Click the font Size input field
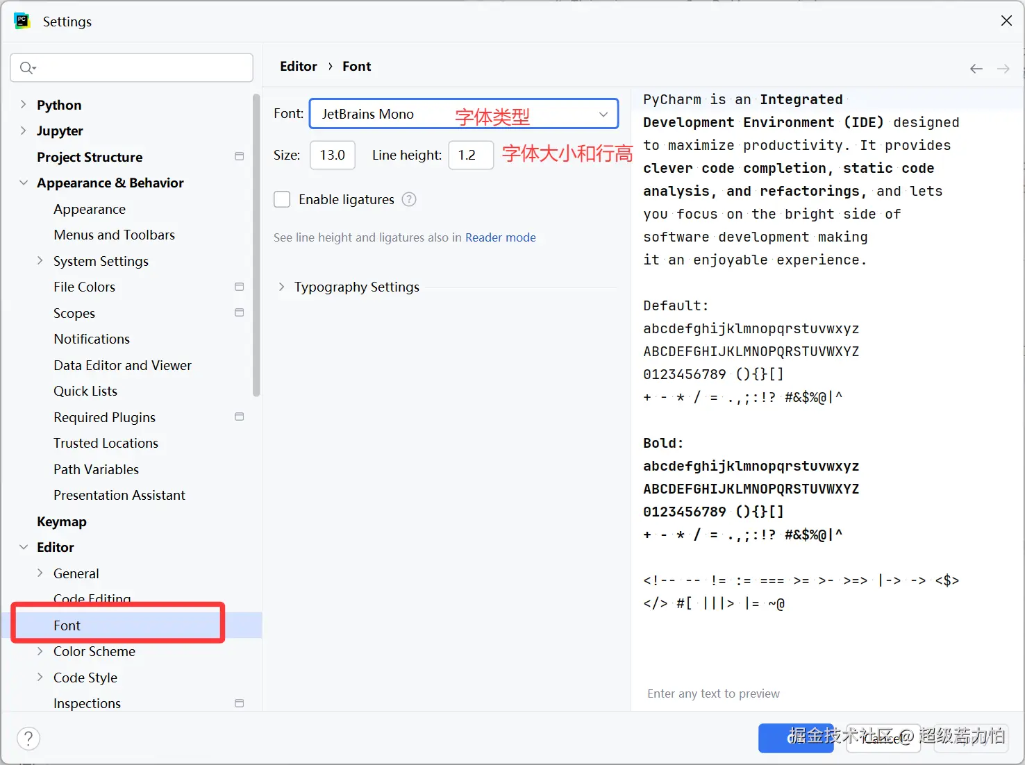This screenshot has width=1025, height=765. coord(333,155)
